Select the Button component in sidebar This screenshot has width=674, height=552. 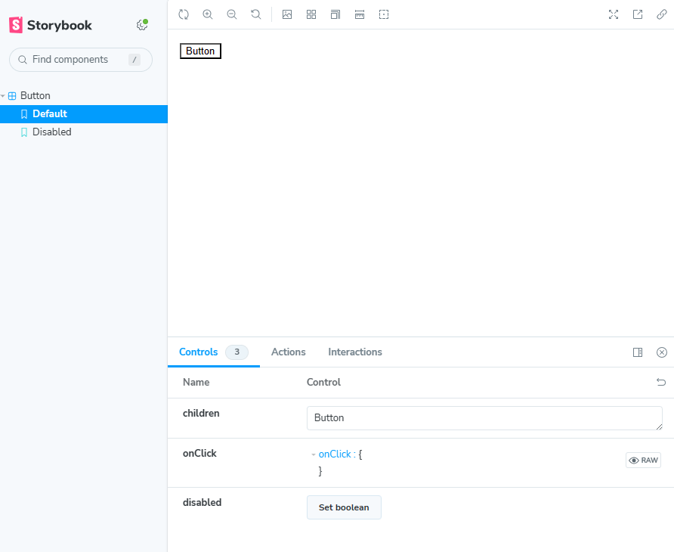pyautogui.click(x=36, y=95)
